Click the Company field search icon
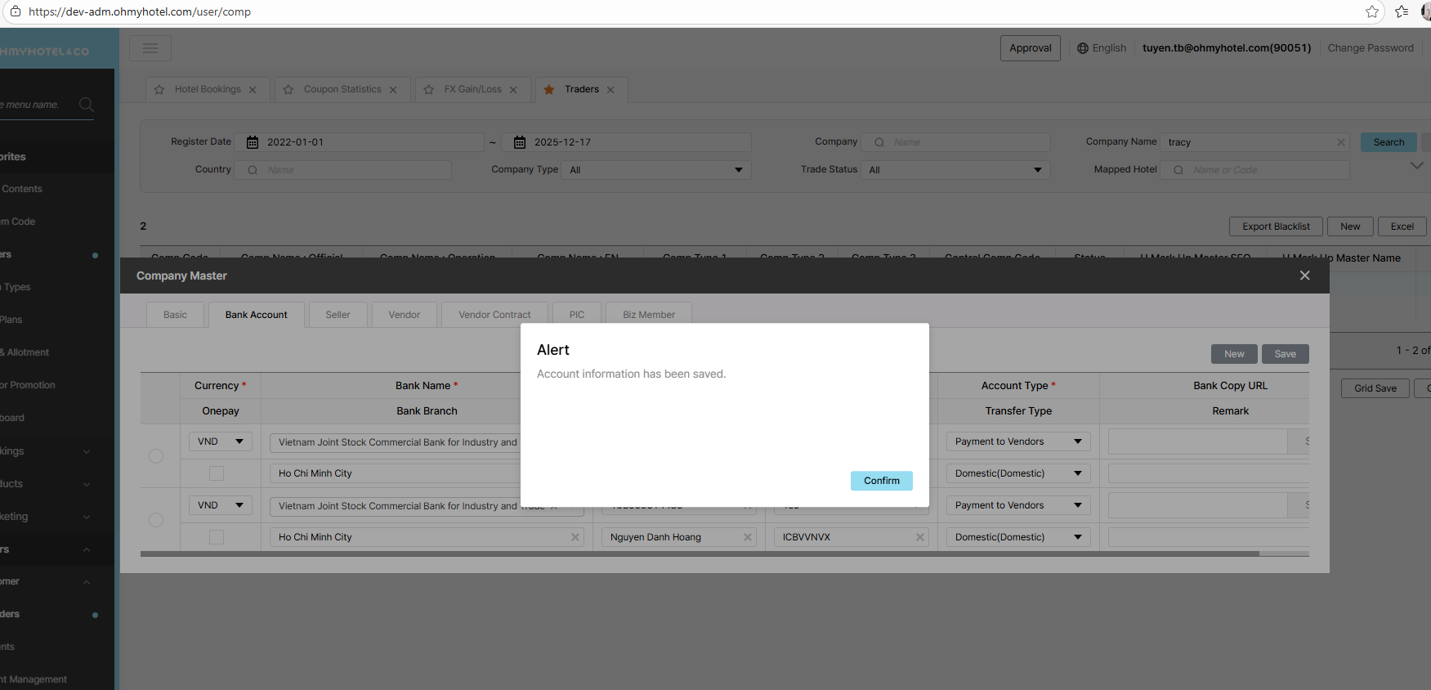This screenshot has width=1431, height=690. (x=879, y=142)
